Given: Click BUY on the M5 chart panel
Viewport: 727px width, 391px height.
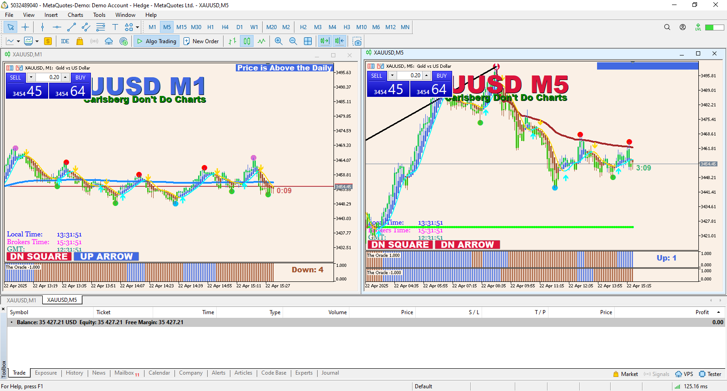Looking at the screenshot, I should coord(442,76).
